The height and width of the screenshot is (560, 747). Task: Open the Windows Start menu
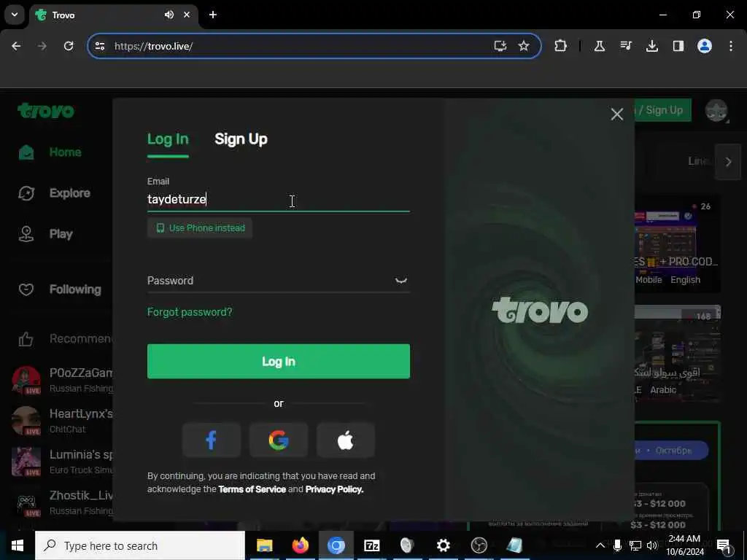point(18,545)
